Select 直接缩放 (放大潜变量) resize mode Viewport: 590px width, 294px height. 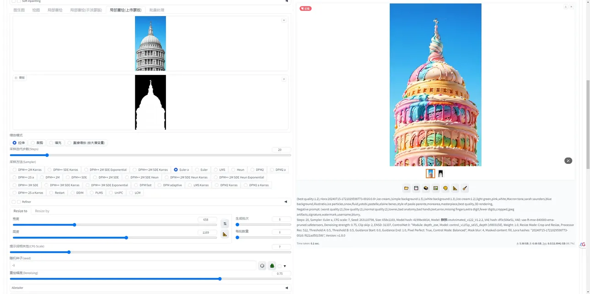coord(86,143)
